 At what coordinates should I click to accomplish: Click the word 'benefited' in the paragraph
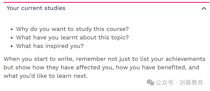172,67
